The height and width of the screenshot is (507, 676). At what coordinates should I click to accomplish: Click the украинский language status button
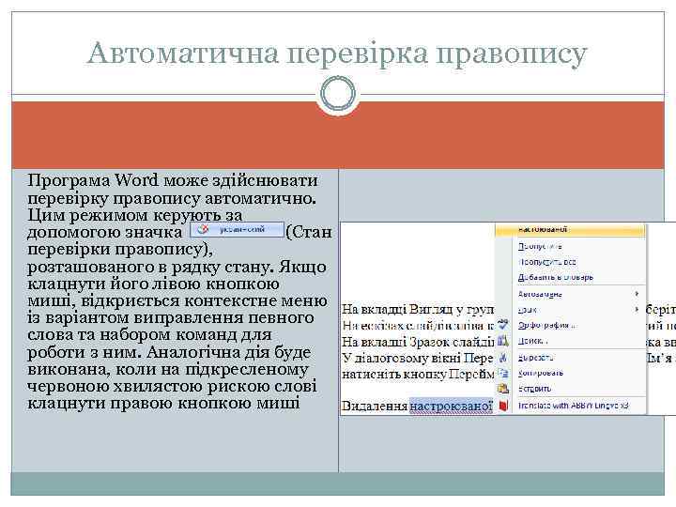click(x=238, y=230)
